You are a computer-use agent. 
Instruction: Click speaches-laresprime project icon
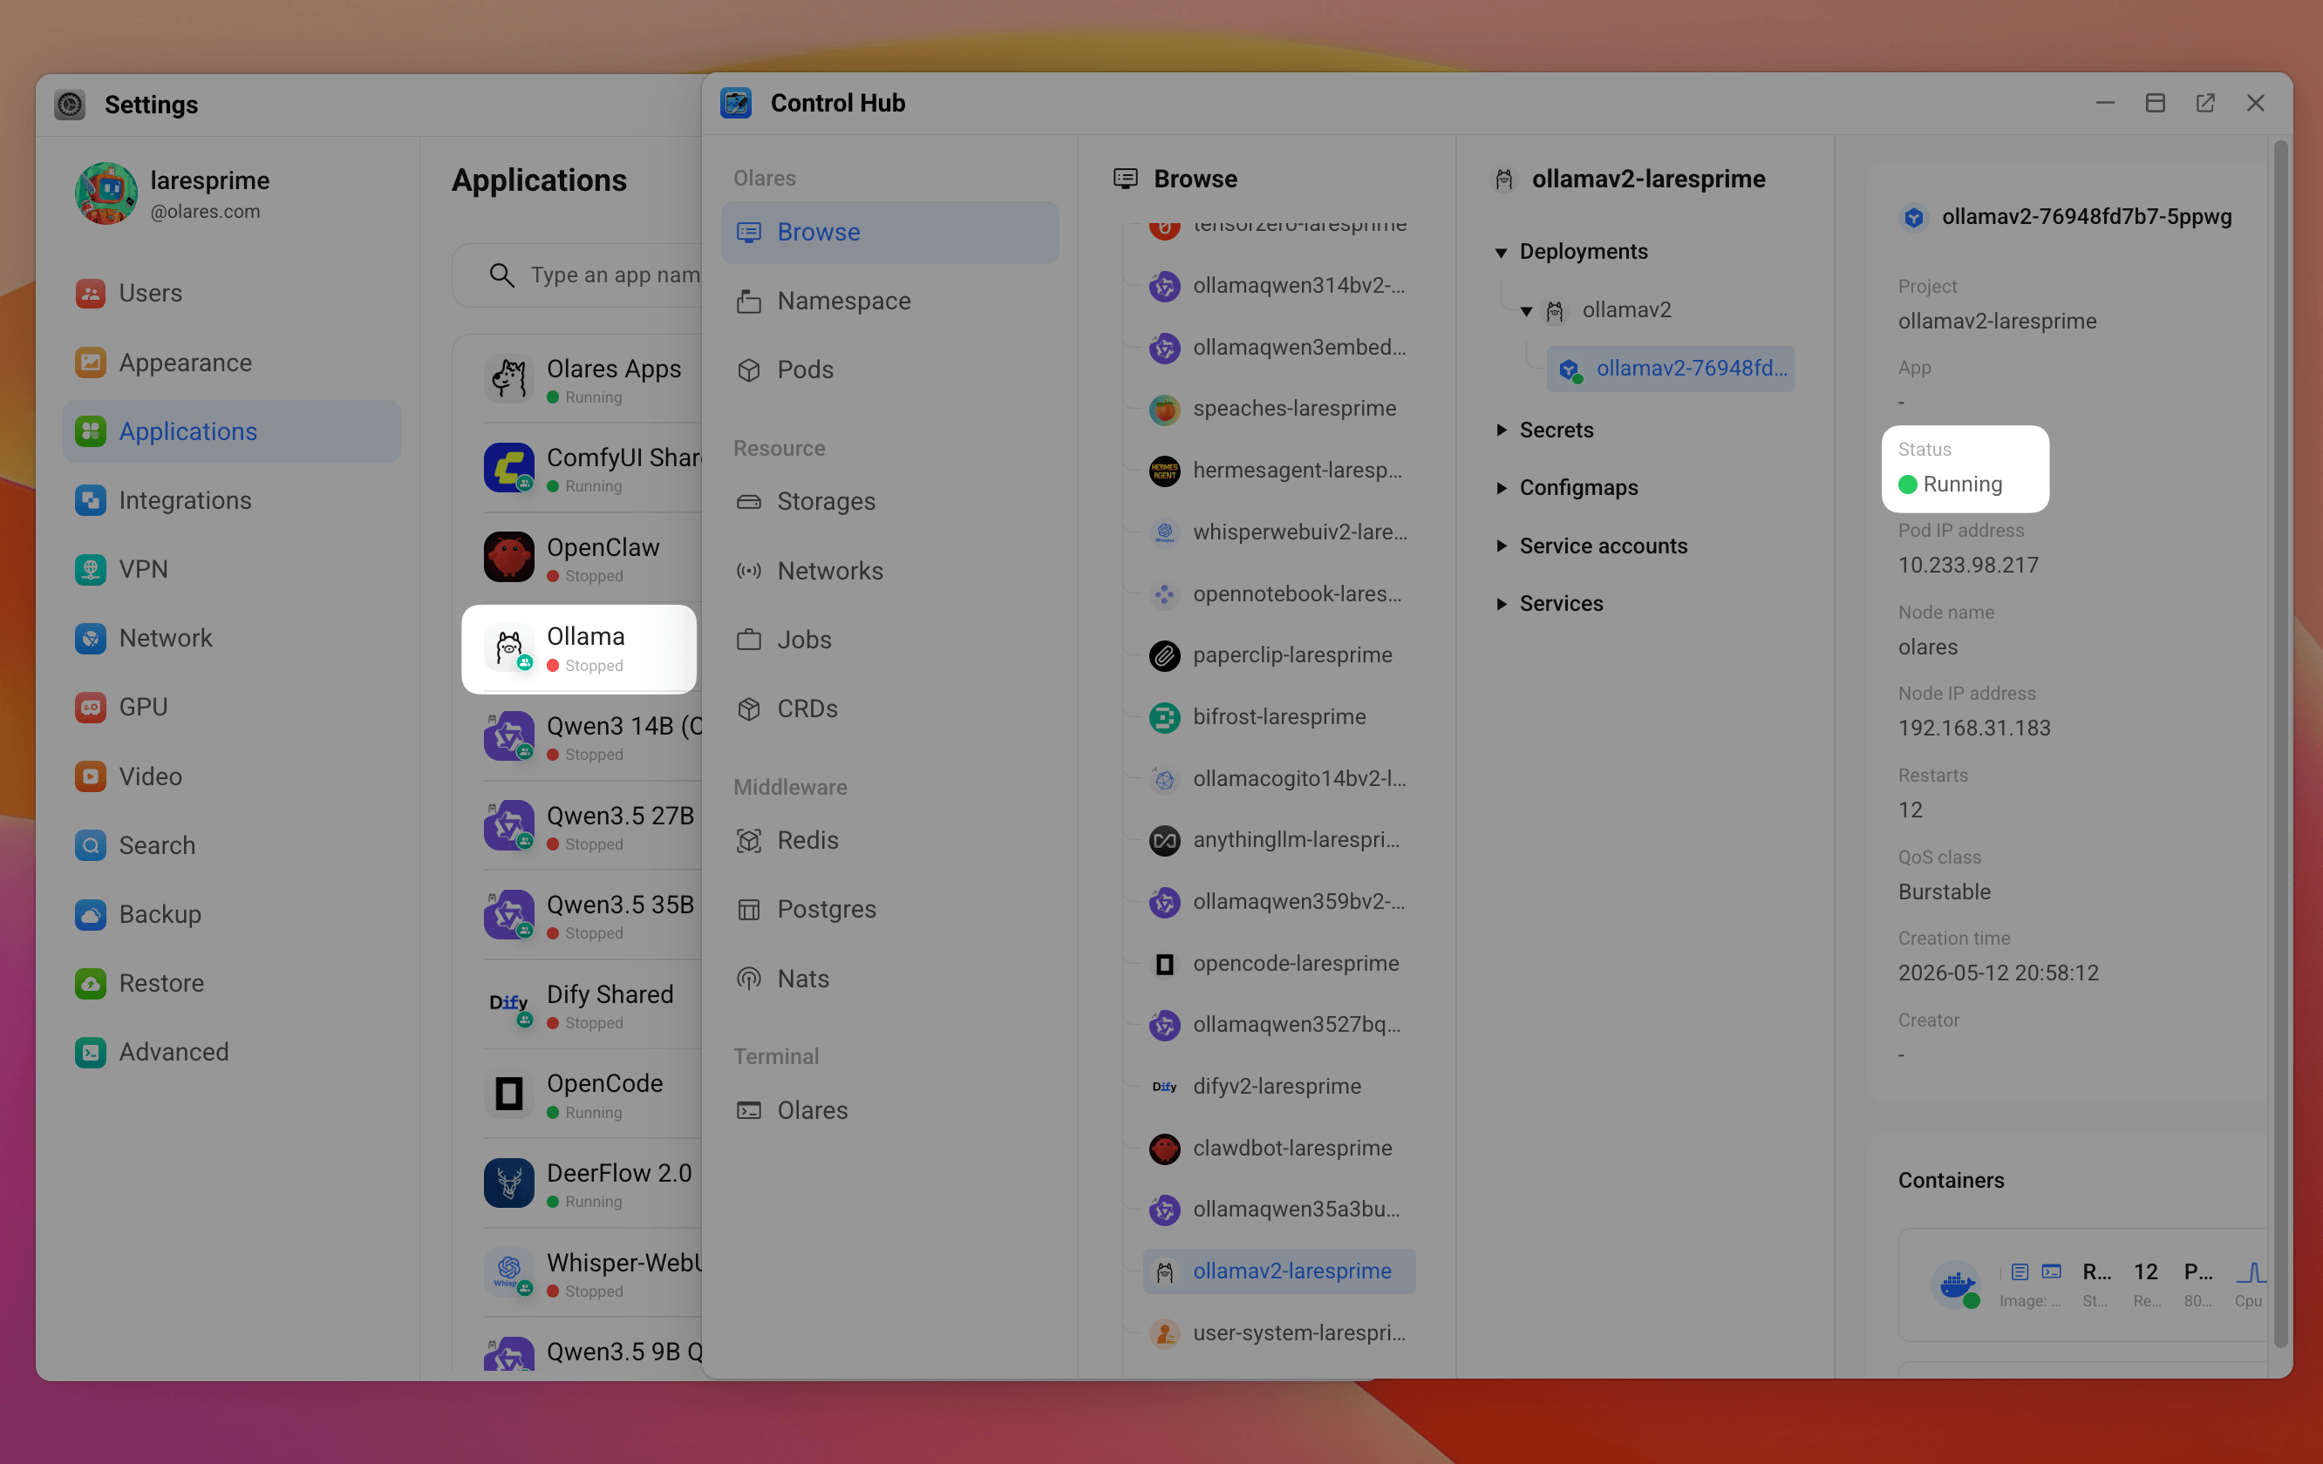[x=1164, y=410]
